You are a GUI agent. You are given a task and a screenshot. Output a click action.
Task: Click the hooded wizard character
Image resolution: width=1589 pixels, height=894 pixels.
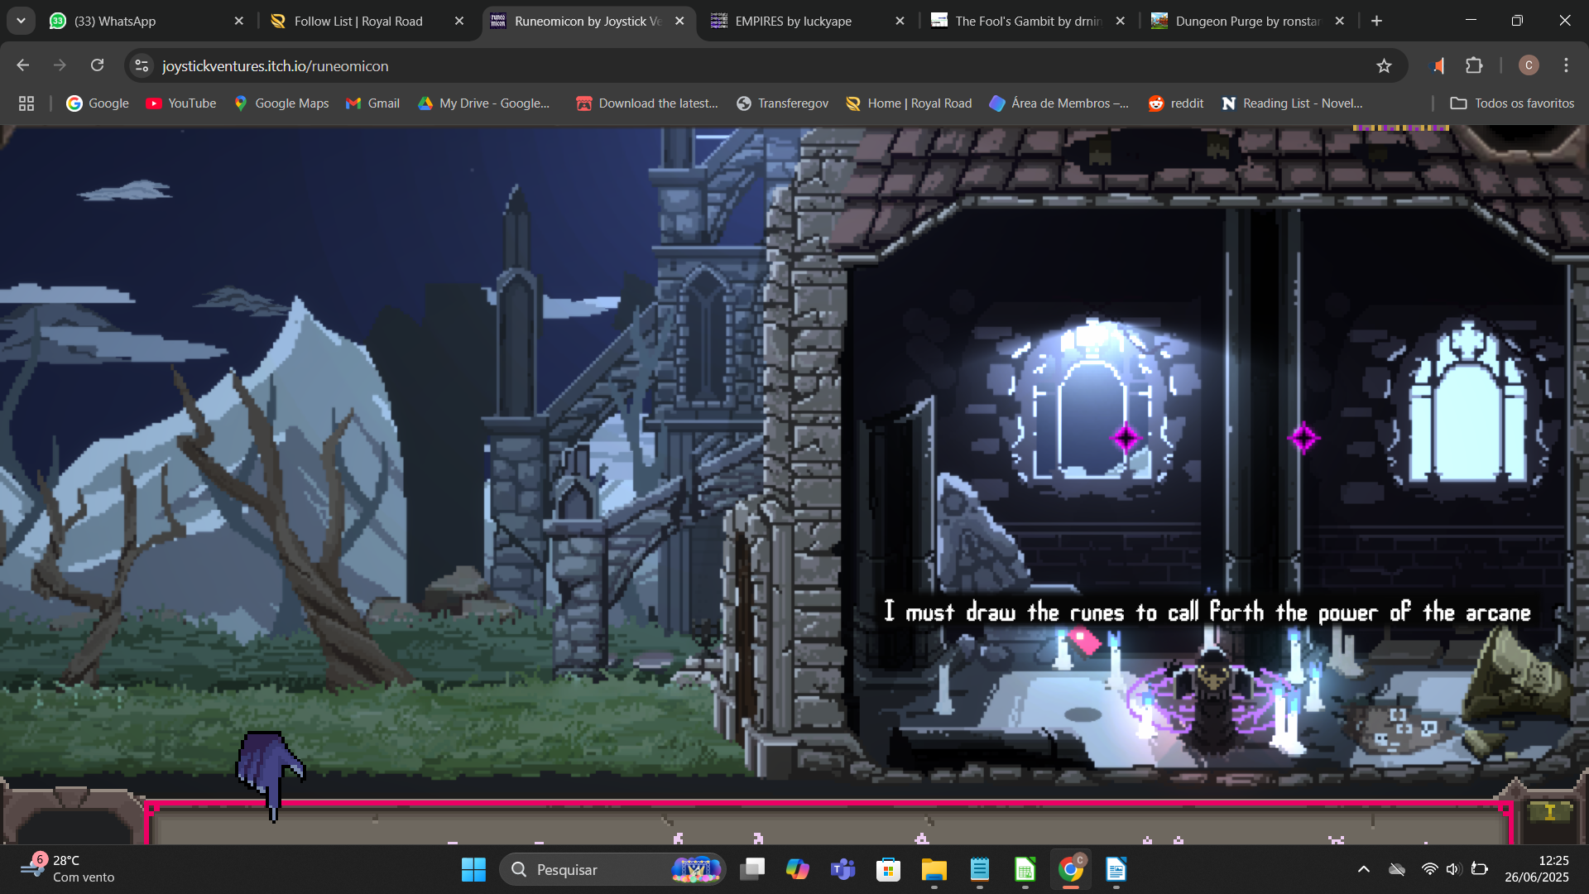(1212, 699)
